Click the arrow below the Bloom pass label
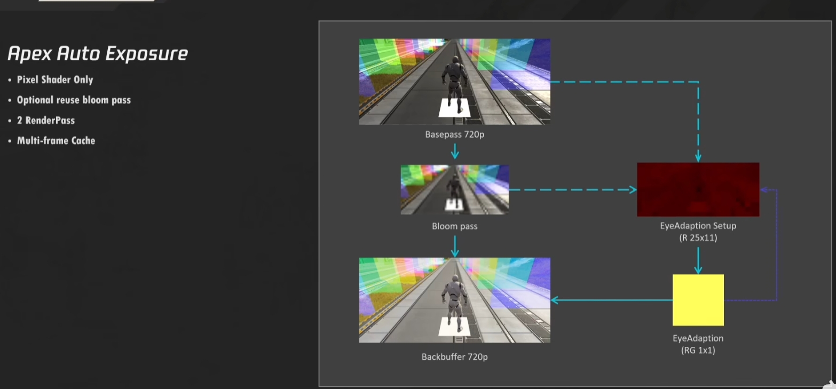Screen dimensions: 836x389 click(x=454, y=246)
